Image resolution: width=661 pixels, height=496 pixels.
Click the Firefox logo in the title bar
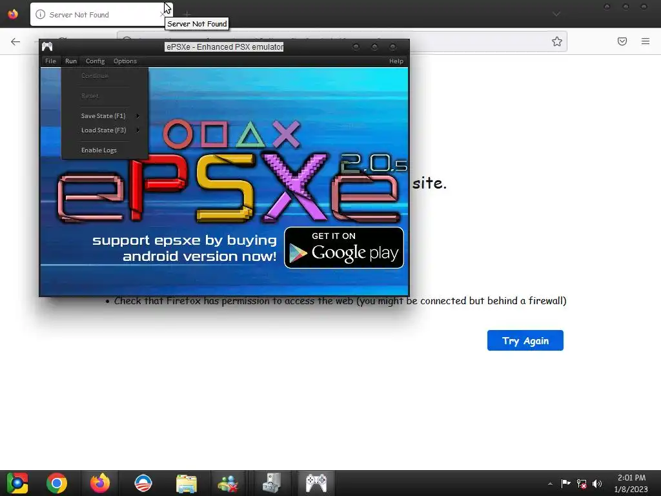tap(13, 14)
